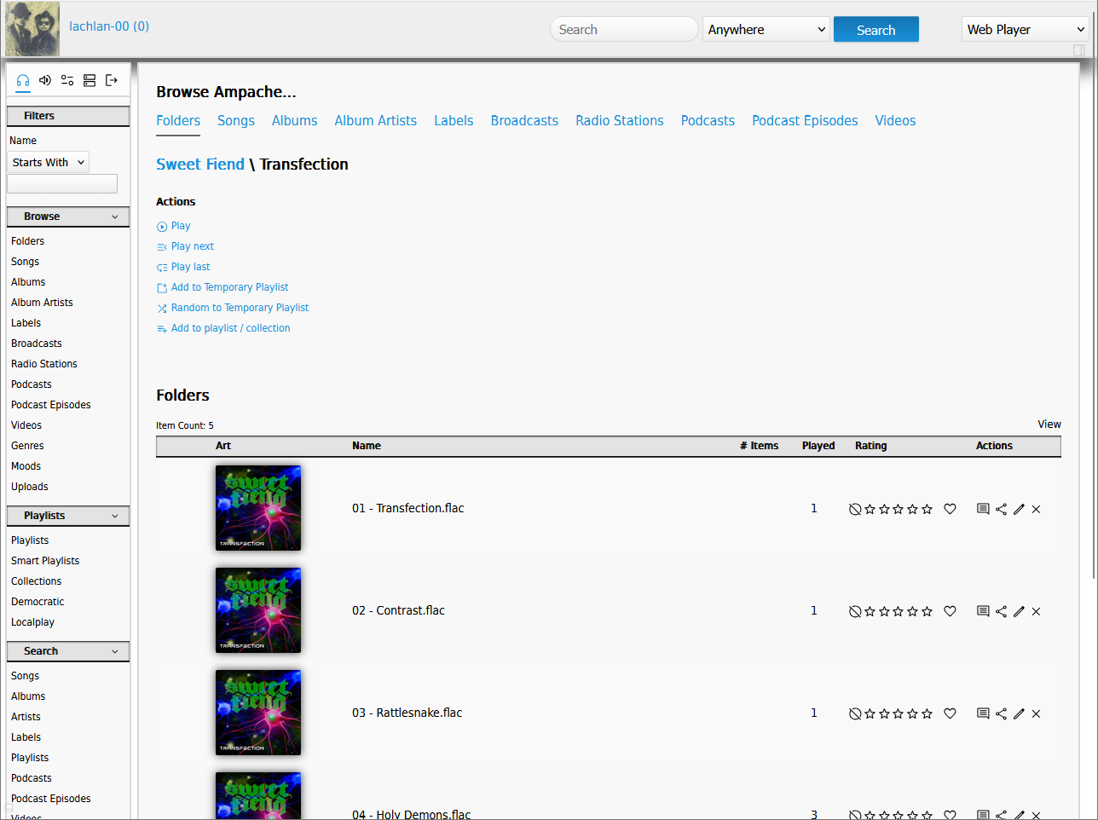Delete 01 - Transfection.flac with the X icon
The height and width of the screenshot is (820, 1098).
click(x=1036, y=509)
